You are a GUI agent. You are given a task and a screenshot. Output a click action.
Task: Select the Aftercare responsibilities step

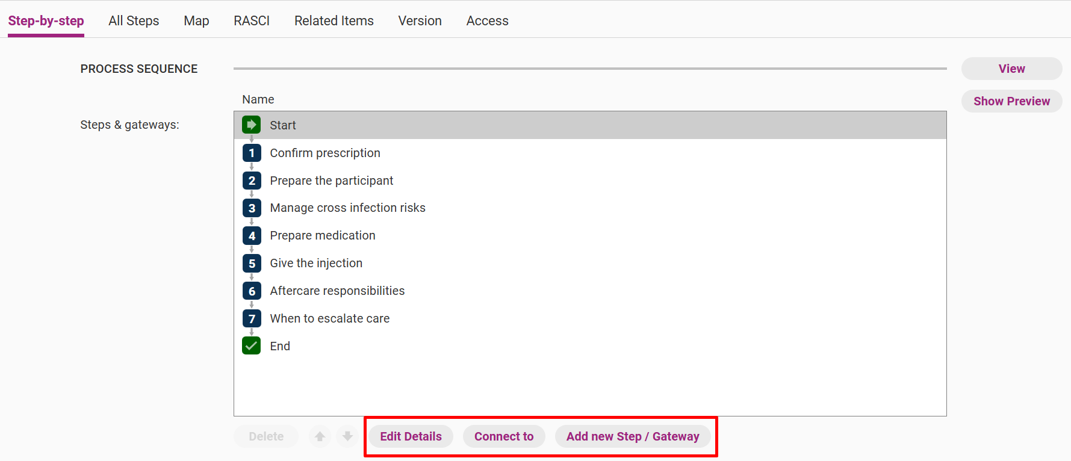(x=590, y=291)
